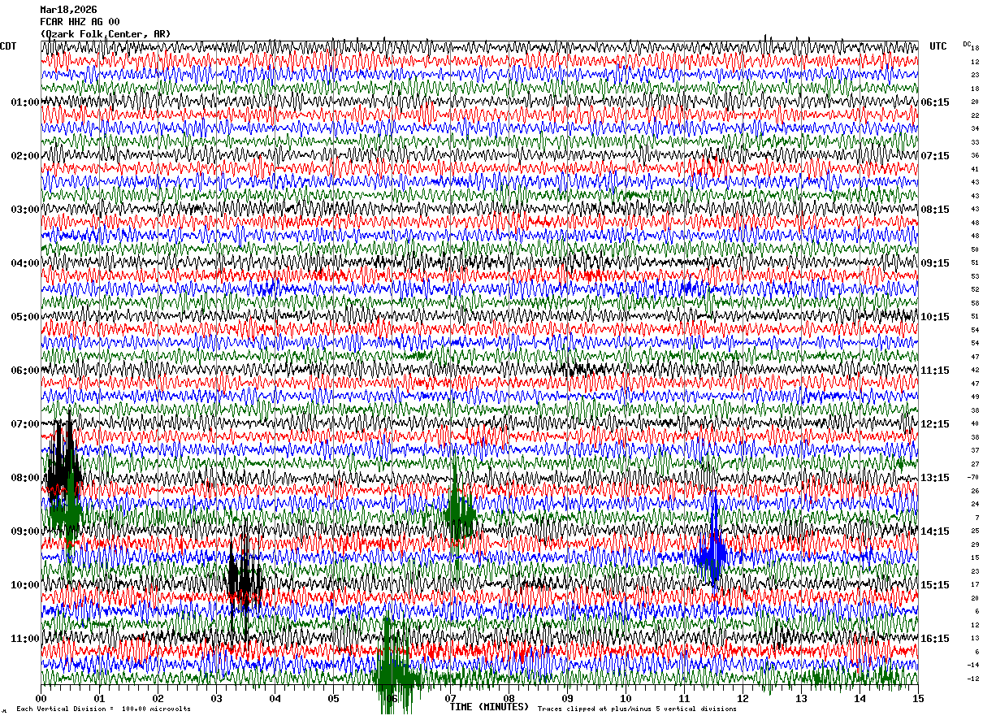Click minute tick 09 on bottom axis
This screenshot has width=983, height=720.
[567, 698]
